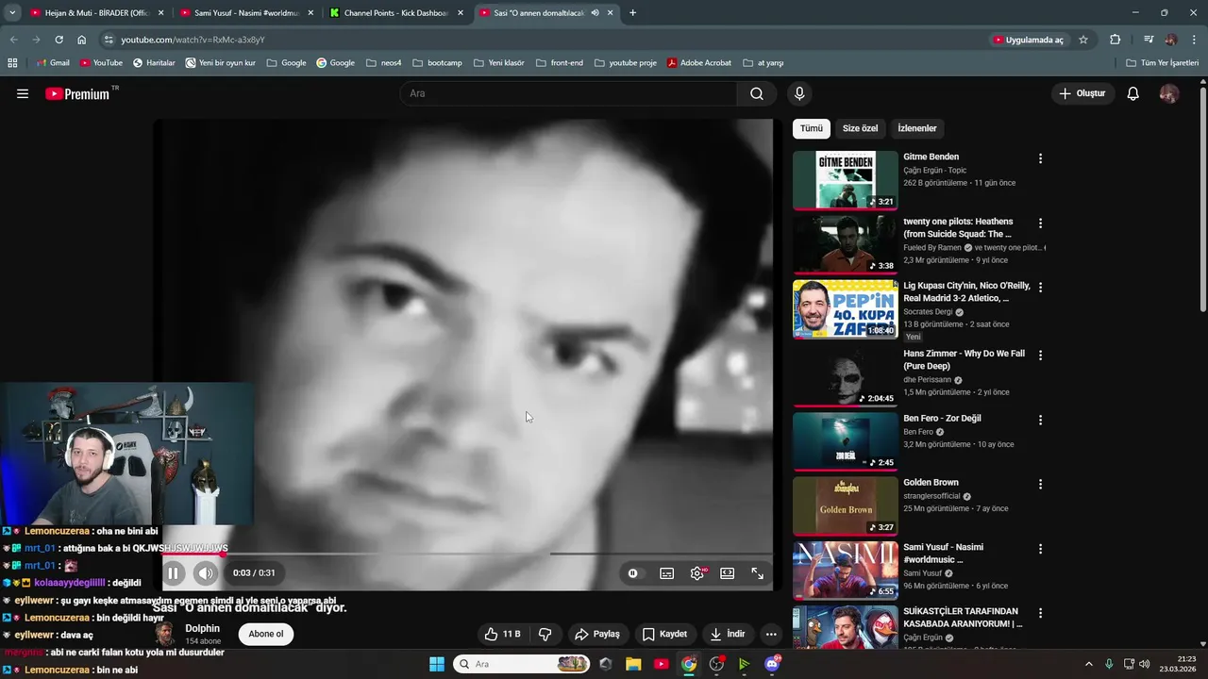Select the İzlenenler filter chip
This screenshot has height=679, width=1208.
917,128
